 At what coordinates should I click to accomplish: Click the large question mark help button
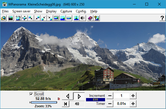tap(162, 18)
